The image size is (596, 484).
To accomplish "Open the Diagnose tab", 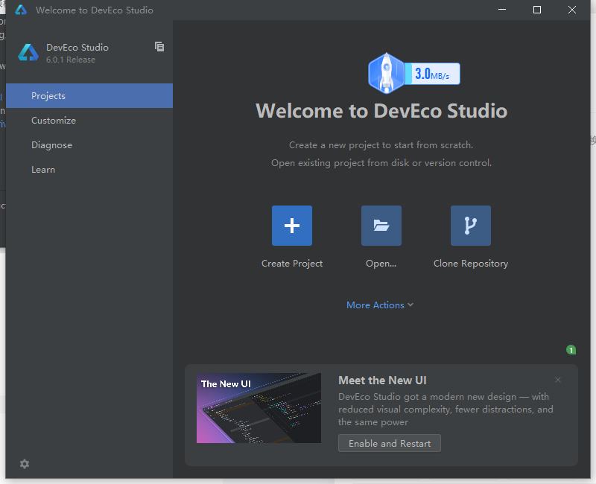I will pos(89,145).
